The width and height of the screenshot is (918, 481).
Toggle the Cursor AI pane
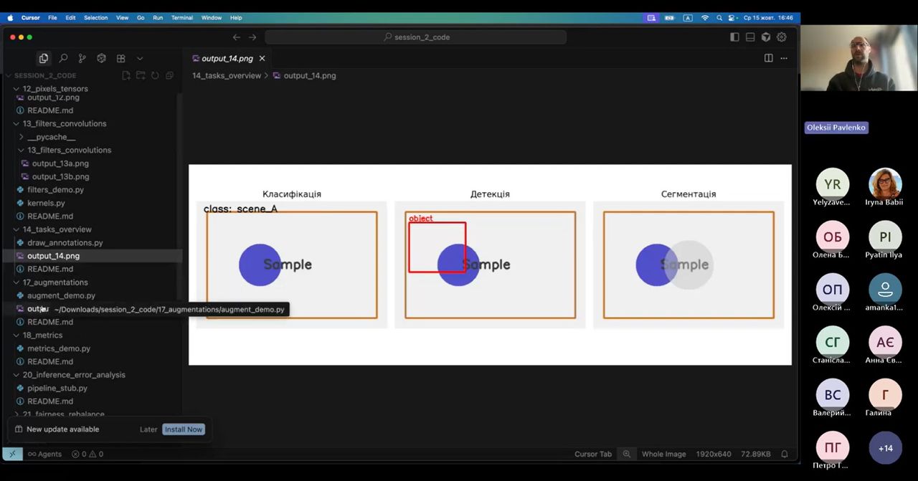(766, 37)
